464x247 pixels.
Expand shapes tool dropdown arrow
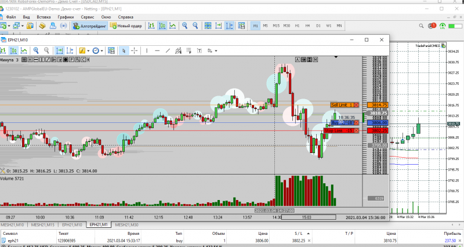(216, 51)
